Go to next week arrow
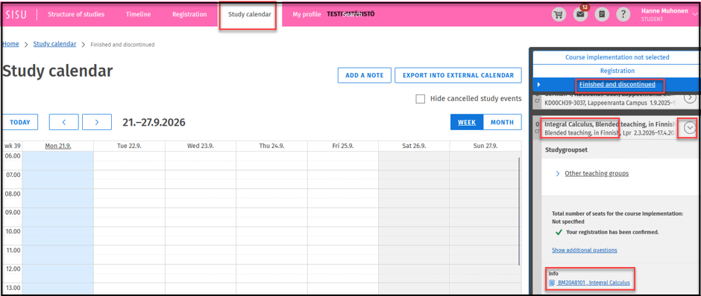The width and height of the screenshot is (701, 296). click(97, 122)
